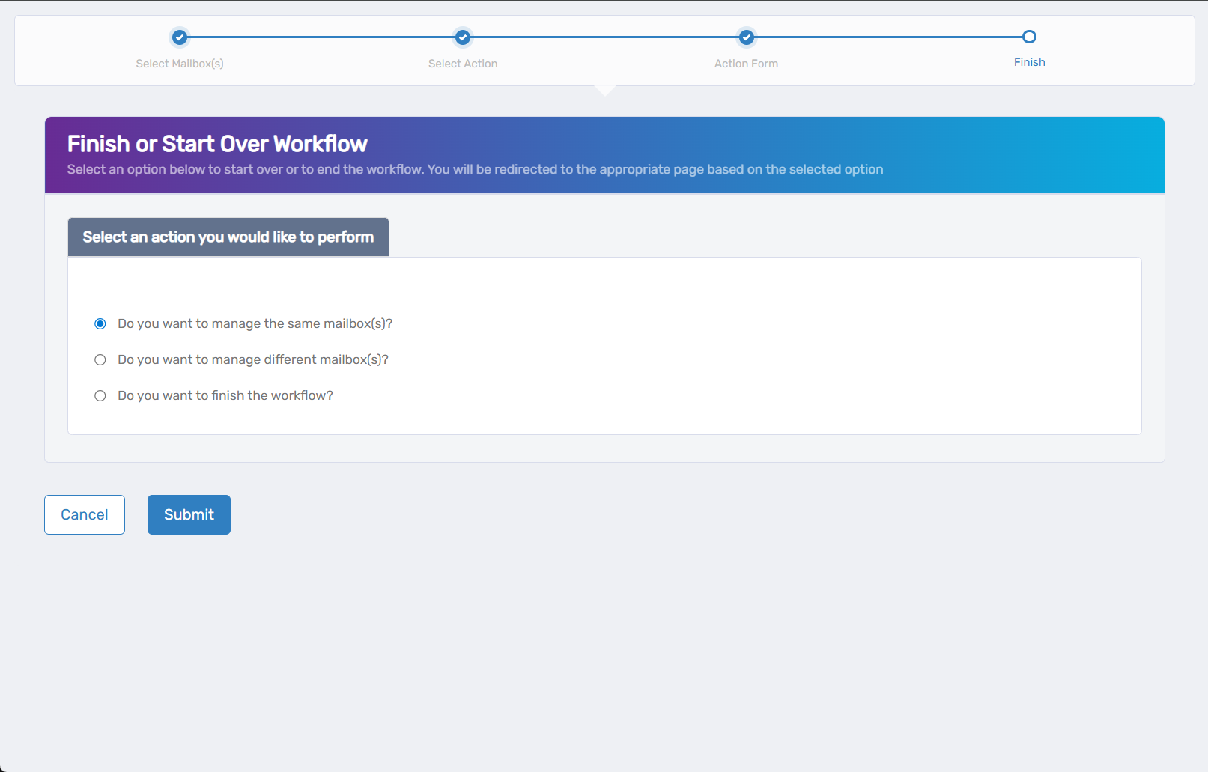
Task: Click the Action Form step indicator circle
Action: [746, 37]
